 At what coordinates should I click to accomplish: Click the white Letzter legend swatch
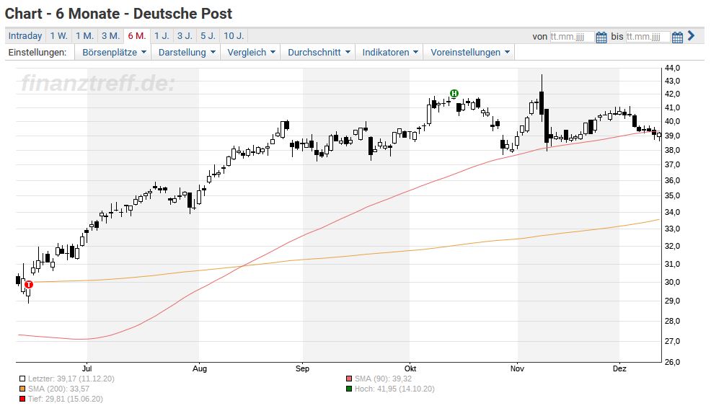(22, 379)
